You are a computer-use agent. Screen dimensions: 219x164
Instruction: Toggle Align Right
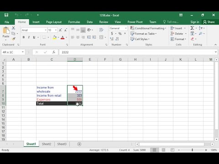coord(83,37)
